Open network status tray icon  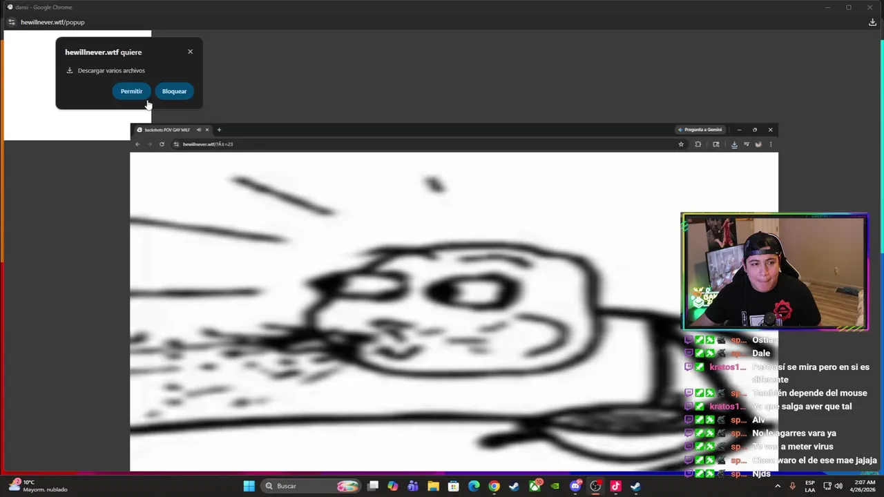[827, 486]
